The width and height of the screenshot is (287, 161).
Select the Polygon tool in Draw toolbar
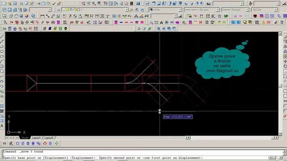pos(2,51)
